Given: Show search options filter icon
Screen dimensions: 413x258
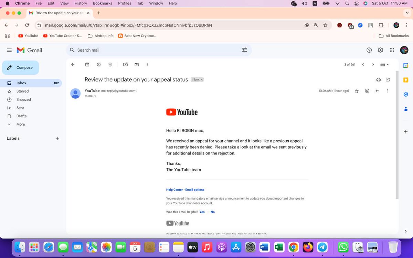Looking at the screenshot, I should (245, 50).
